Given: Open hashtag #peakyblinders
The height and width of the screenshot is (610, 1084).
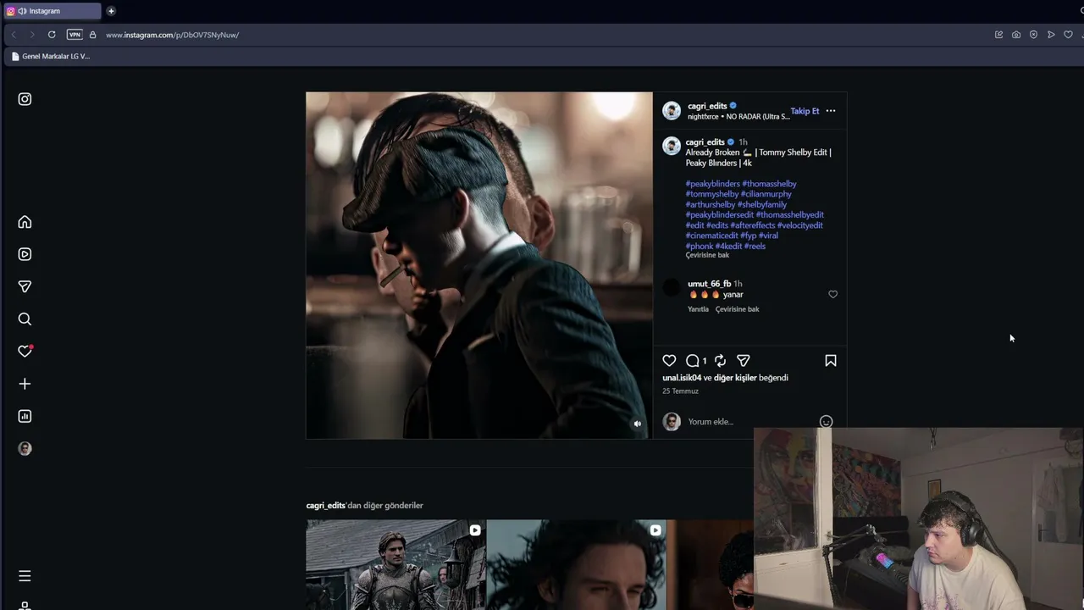Looking at the screenshot, I should tap(713, 184).
